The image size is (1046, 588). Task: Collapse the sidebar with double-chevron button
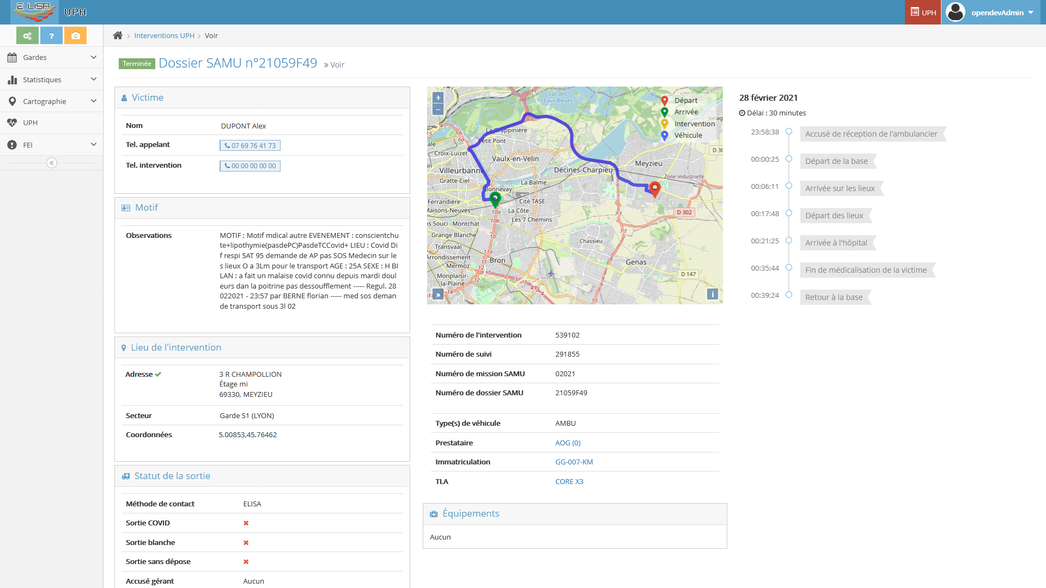[x=52, y=163]
